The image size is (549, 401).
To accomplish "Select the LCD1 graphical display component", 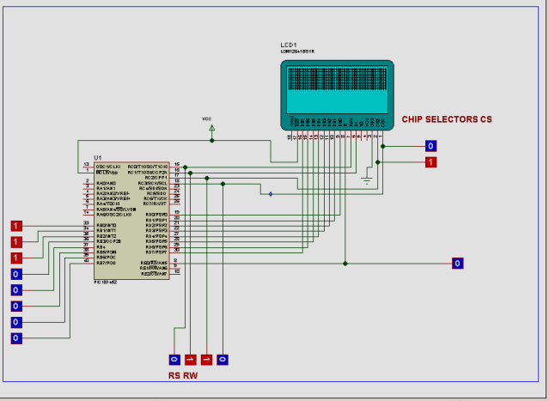I will point(337,94).
